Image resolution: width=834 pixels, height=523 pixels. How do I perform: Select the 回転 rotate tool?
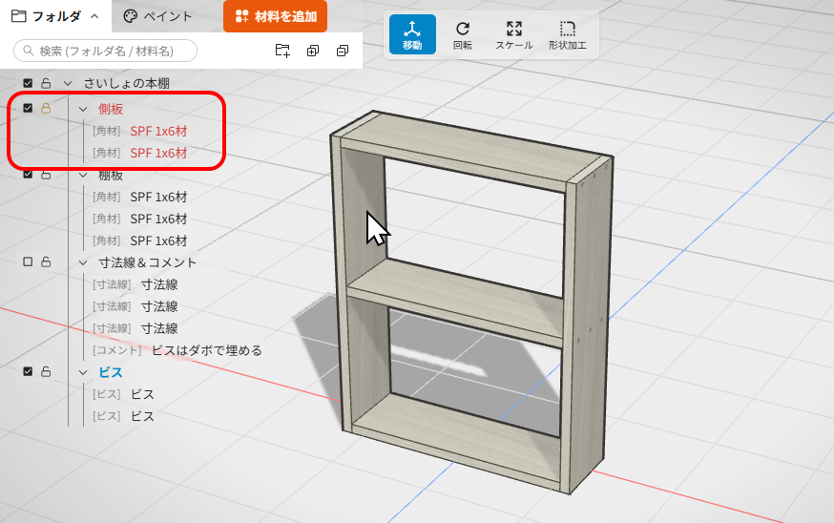coord(463,34)
